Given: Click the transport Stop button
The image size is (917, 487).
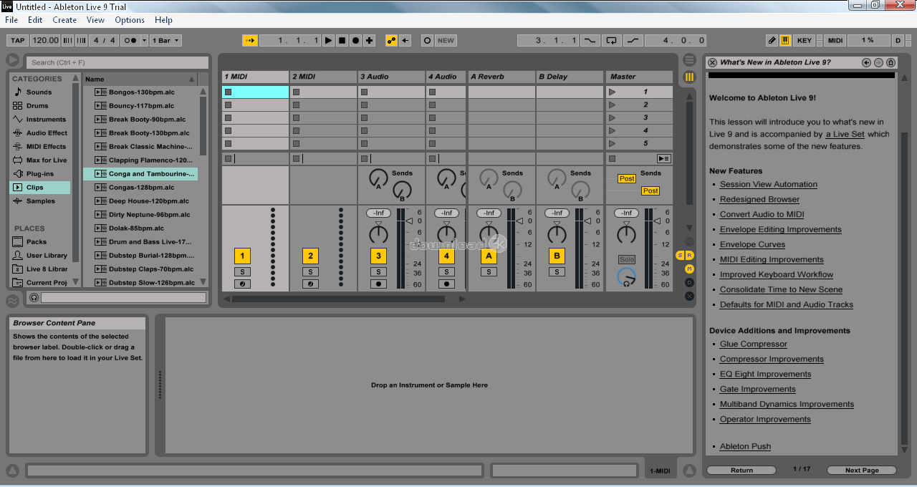Looking at the screenshot, I should (x=342, y=41).
